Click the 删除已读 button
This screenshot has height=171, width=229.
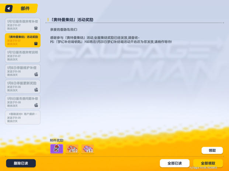click(x=21, y=163)
